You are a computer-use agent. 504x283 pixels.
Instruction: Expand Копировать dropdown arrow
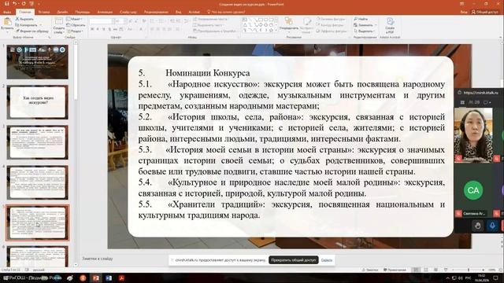(40, 25)
